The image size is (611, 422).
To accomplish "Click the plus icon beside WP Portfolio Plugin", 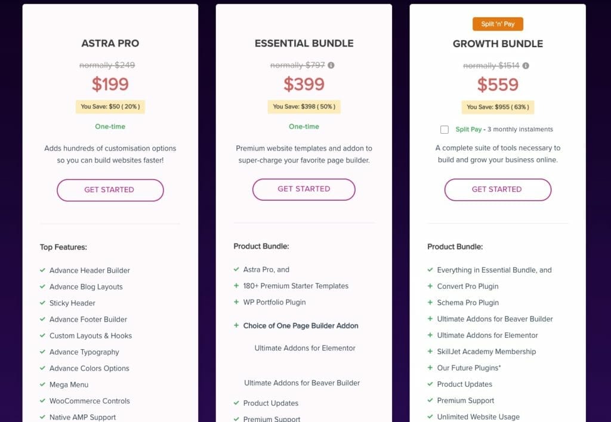I will click(236, 302).
